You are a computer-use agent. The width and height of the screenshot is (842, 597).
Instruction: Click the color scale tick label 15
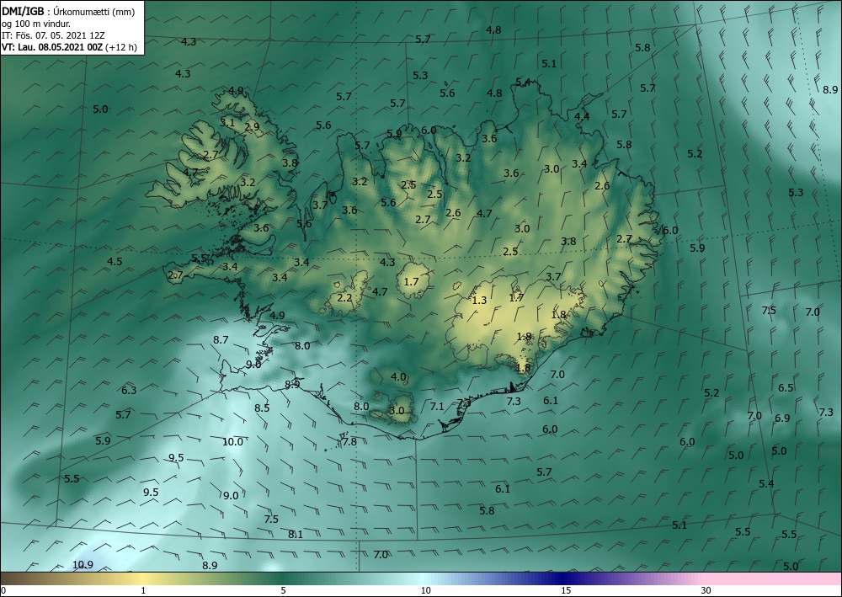(x=566, y=590)
